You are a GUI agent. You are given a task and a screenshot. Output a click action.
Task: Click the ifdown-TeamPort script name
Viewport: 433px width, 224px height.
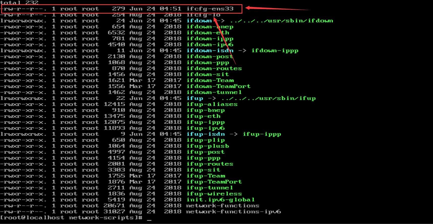coord(218,86)
